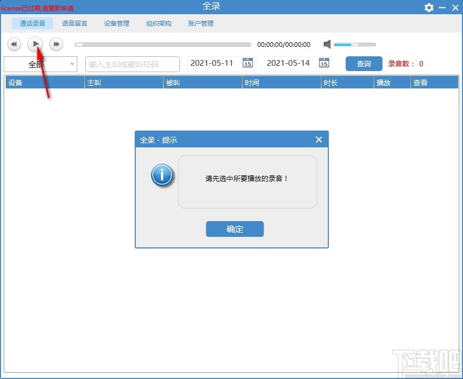The height and width of the screenshot is (379, 463).
Task: Click the speaker volume icon
Action: (x=327, y=44)
